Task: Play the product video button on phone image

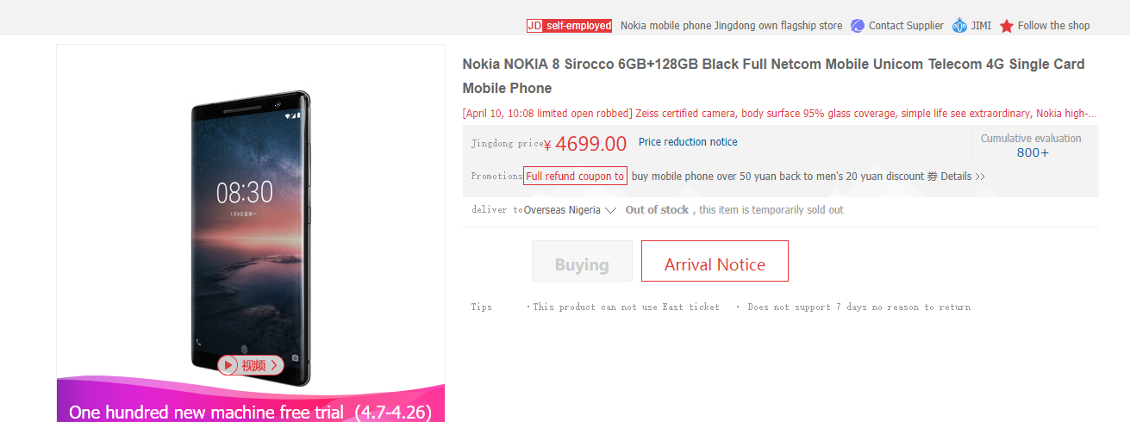Action: (x=251, y=365)
